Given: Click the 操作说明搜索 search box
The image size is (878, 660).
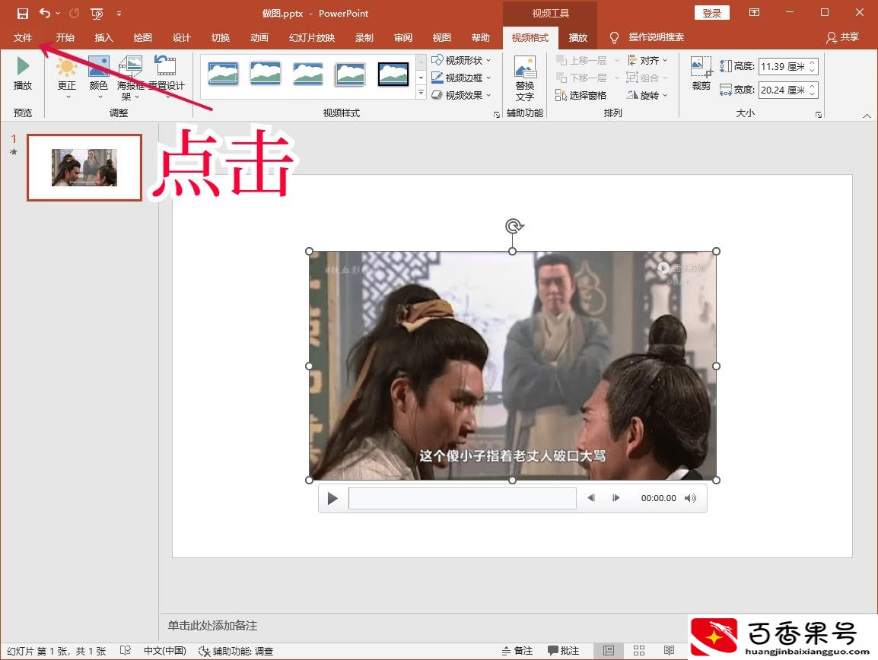Looking at the screenshot, I should click(x=657, y=37).
